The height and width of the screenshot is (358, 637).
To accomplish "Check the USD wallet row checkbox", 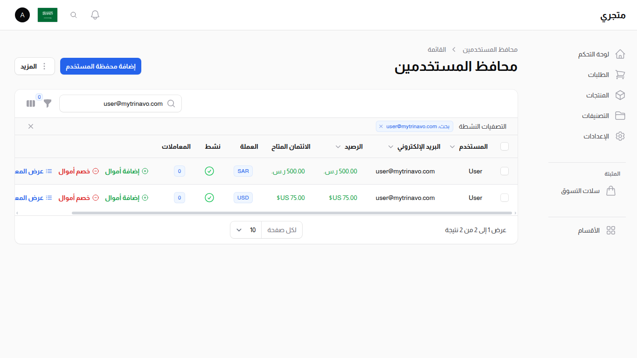I will (505, 198).
